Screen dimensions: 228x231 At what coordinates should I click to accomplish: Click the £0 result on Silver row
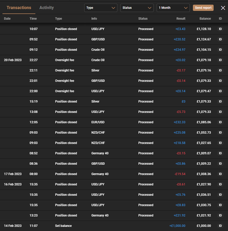click(x=184, y=101)
